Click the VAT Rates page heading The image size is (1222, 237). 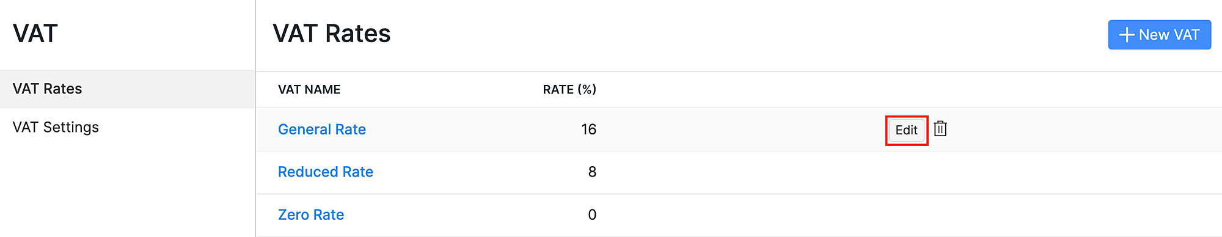(332, 34)
